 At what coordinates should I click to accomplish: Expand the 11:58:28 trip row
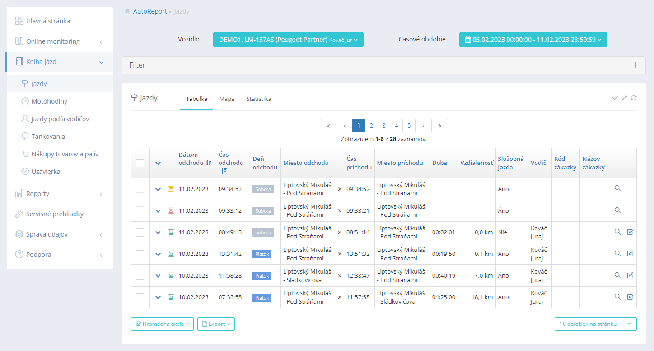coord(158,276)
